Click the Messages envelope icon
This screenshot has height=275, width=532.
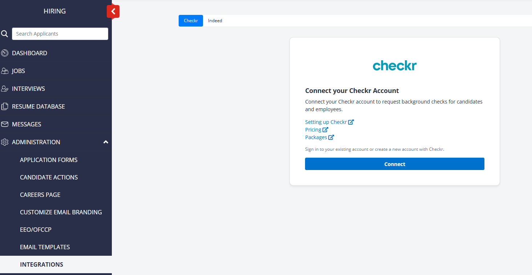click(5, 124)
